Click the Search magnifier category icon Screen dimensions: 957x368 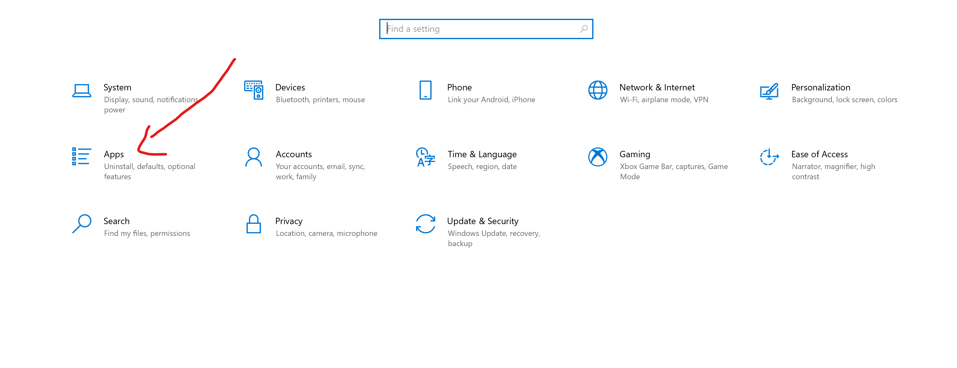(x=82, y=223)
